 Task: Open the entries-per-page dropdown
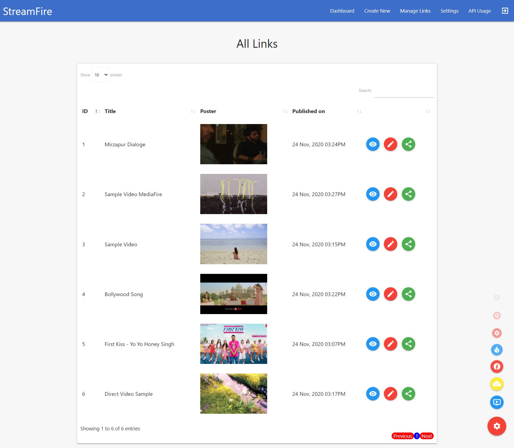click(100, 75)
